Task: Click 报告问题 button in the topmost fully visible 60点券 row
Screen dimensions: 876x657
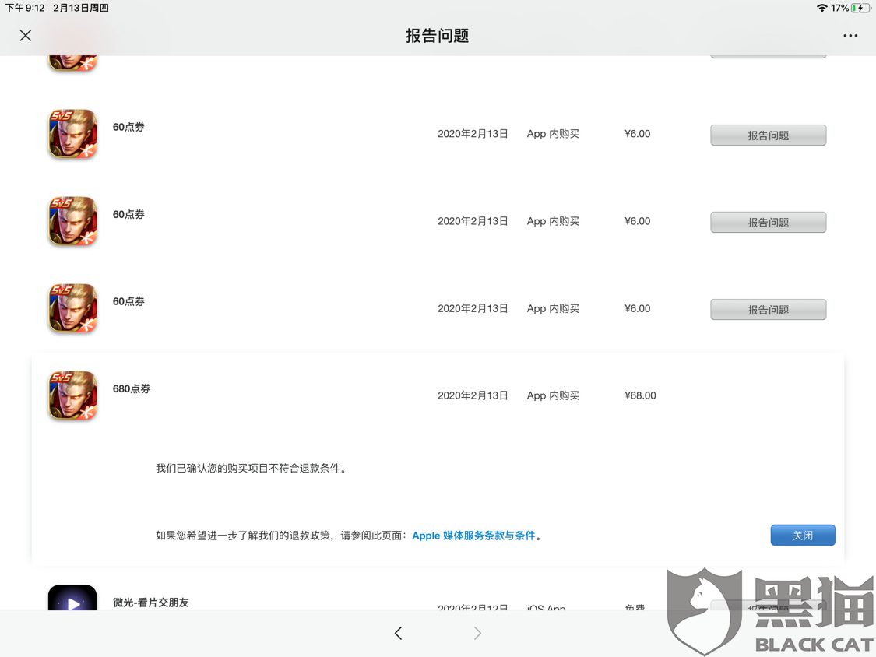Action: pyautogui.click(x=768, y=135)
